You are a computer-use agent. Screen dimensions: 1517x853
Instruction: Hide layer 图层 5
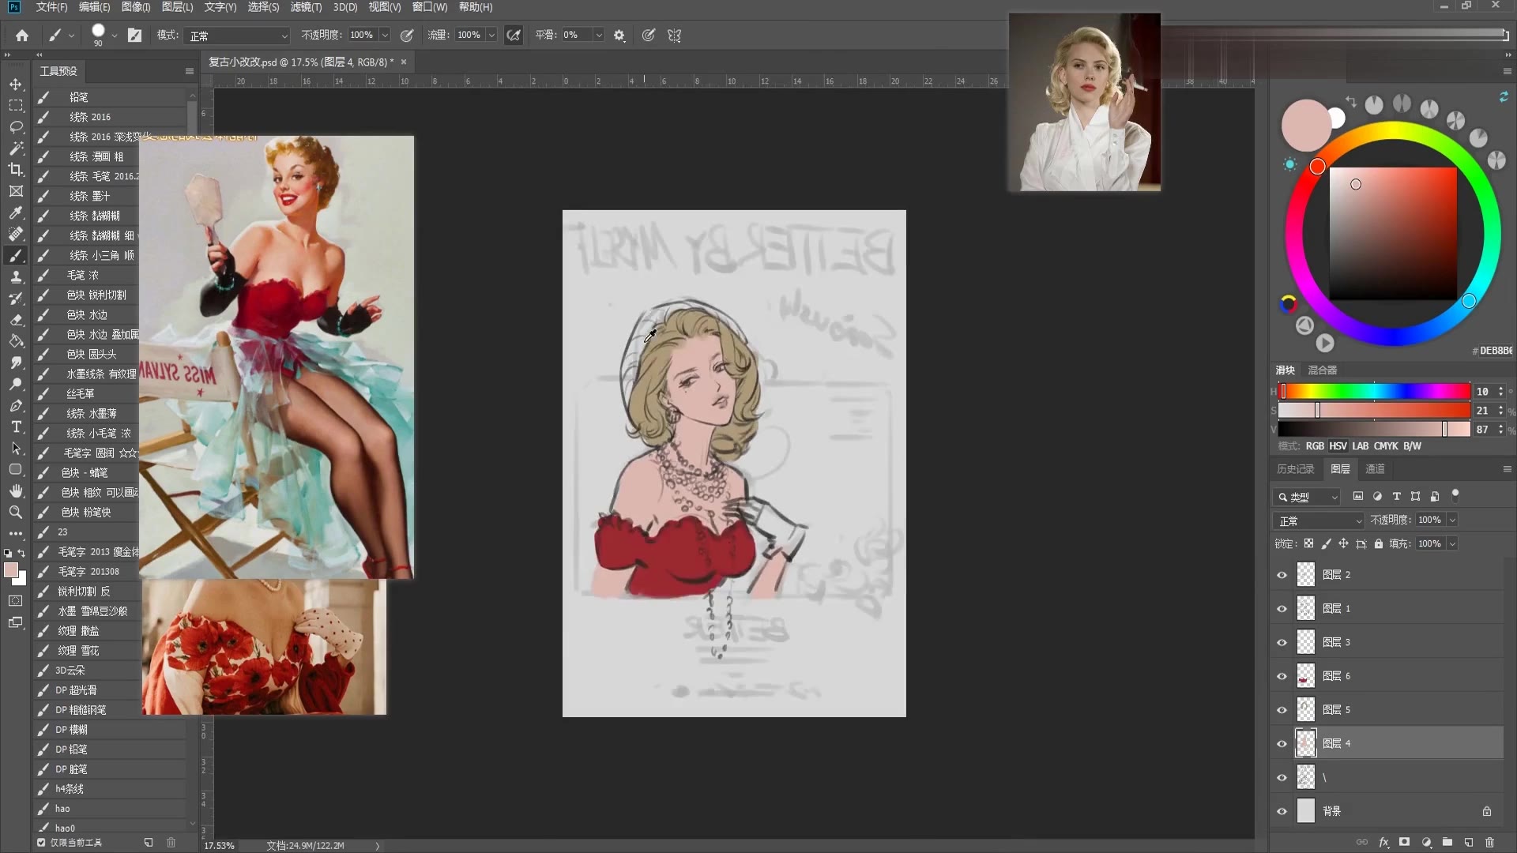click(1282, 710)
